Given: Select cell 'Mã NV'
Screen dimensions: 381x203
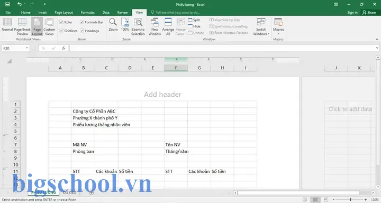Looking at the screenshot, I should point(84,144).
